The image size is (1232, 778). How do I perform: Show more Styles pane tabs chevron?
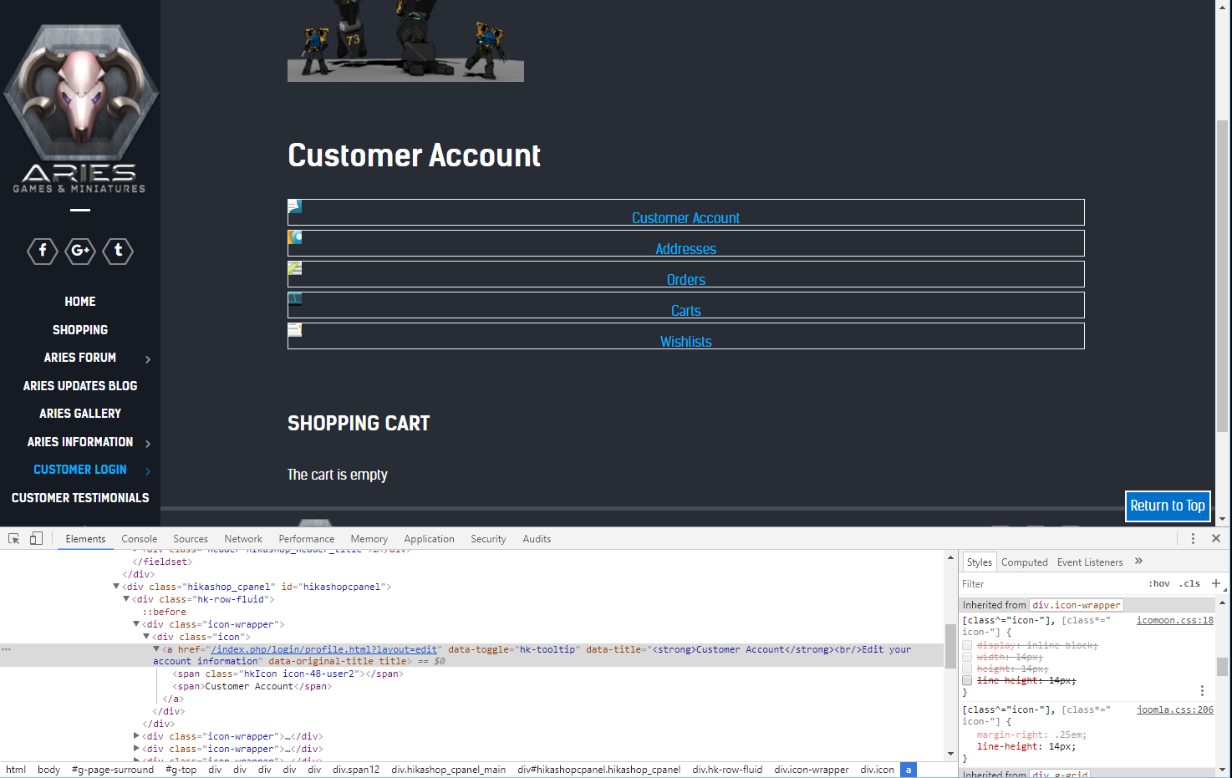point(1138,562)
